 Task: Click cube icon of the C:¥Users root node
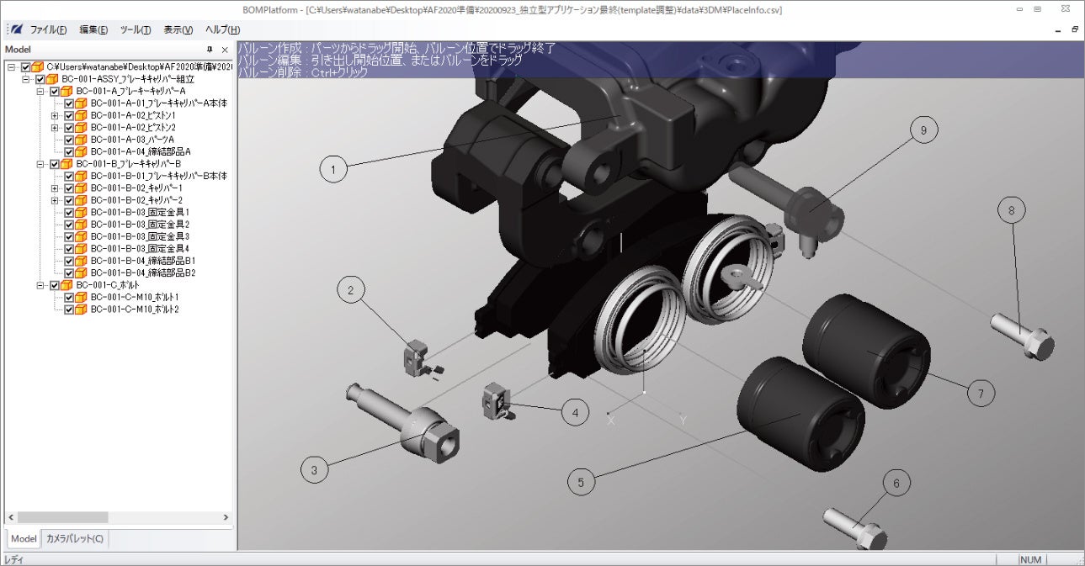(x=38, y=66)
